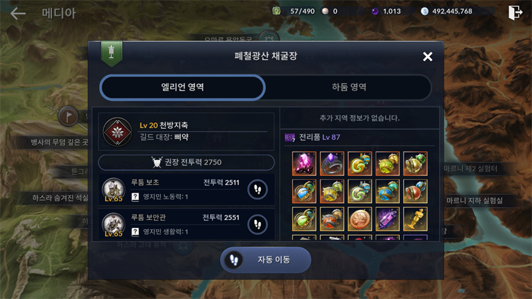
Task: Open the 천방지축 guild emblem
Action: [x=118, y=132]
